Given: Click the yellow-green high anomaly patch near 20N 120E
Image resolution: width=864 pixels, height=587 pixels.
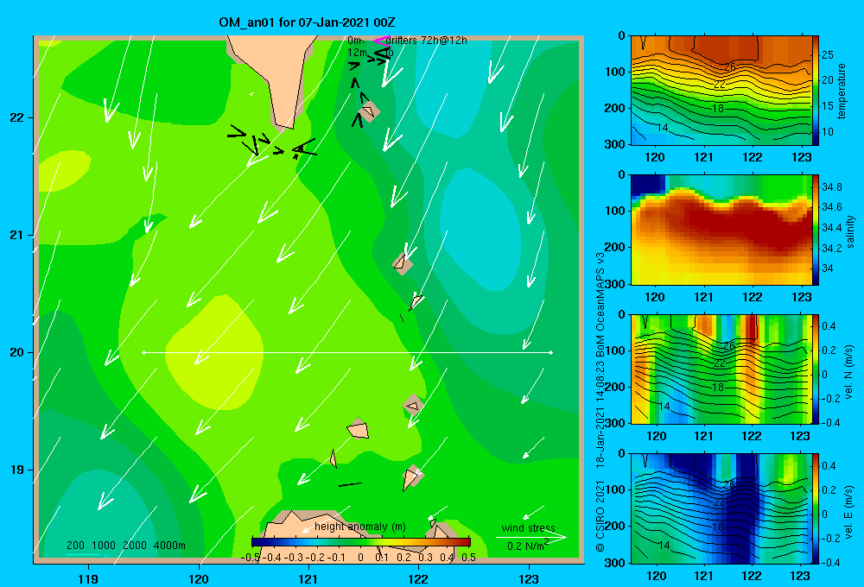Looking at the screenshot, I should pyautogui.click(x=215, y=352).
